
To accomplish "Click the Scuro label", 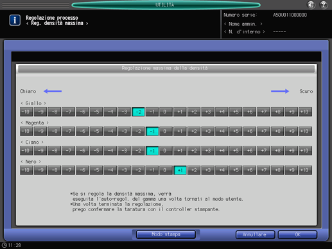I will click(306, 91).
